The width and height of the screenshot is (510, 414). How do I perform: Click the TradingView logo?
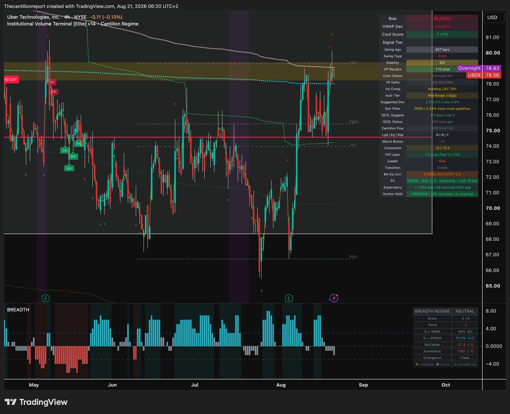pyautogui.click(x=36, y=402)
